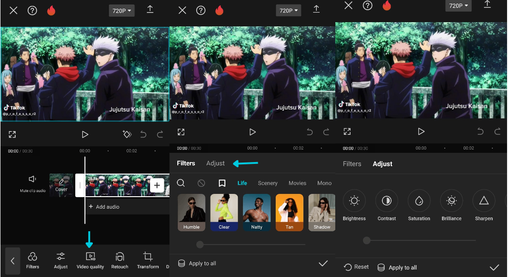Tap Apply to all in the Adjust panel
The height and width of the screenshot is (277, 508).
pos(397,268)
